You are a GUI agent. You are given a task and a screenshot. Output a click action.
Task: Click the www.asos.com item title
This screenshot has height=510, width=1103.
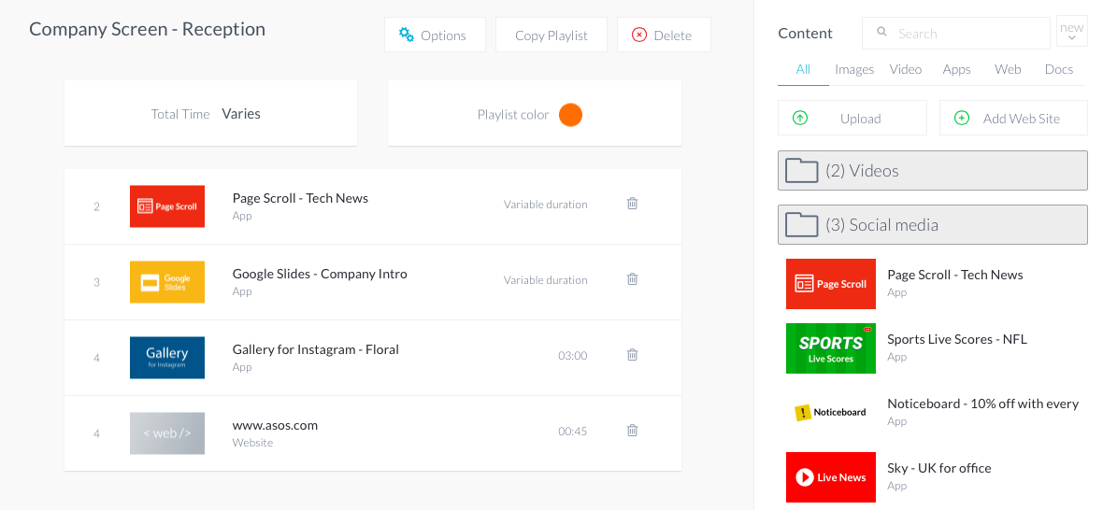coord(275,426)
